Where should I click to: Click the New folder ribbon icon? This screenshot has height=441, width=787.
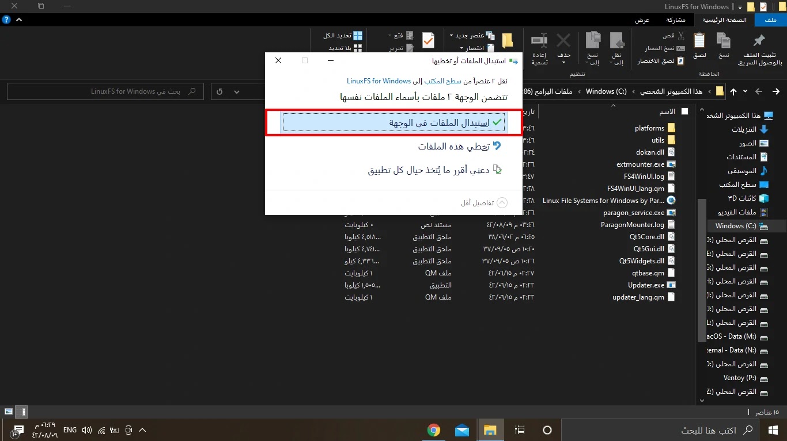pyautogui.click(x=508, y=41)
